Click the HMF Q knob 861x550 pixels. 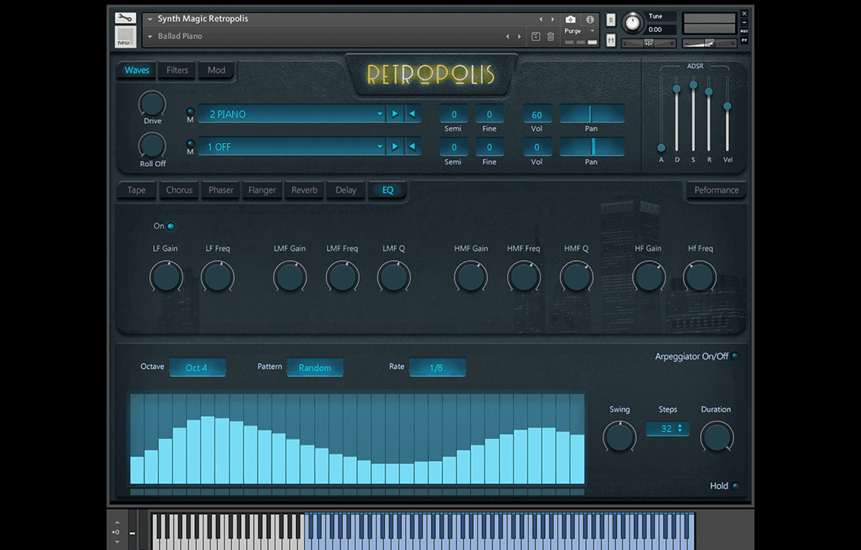[x=576, y=276]
